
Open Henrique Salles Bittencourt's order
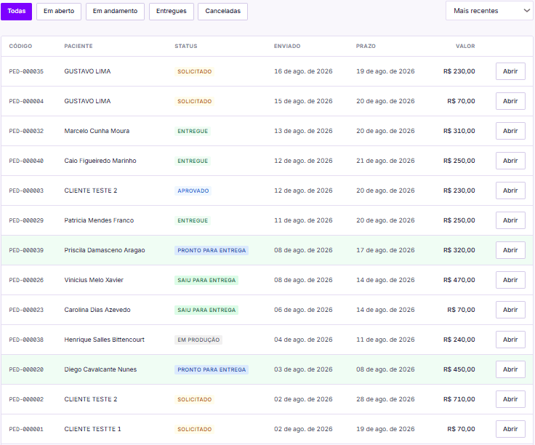point(510,340)
